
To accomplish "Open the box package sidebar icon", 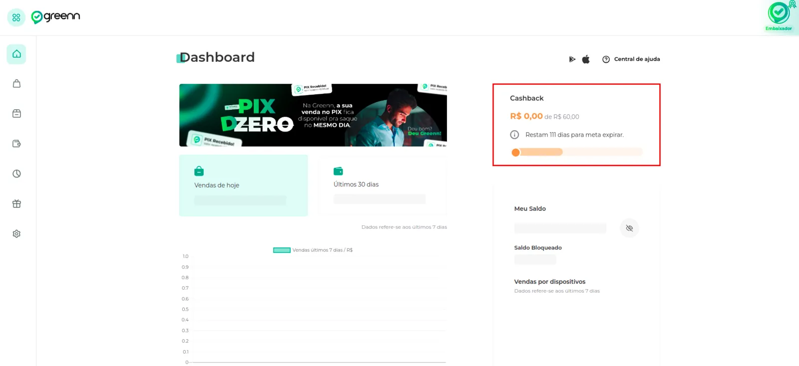I will 16,114.
